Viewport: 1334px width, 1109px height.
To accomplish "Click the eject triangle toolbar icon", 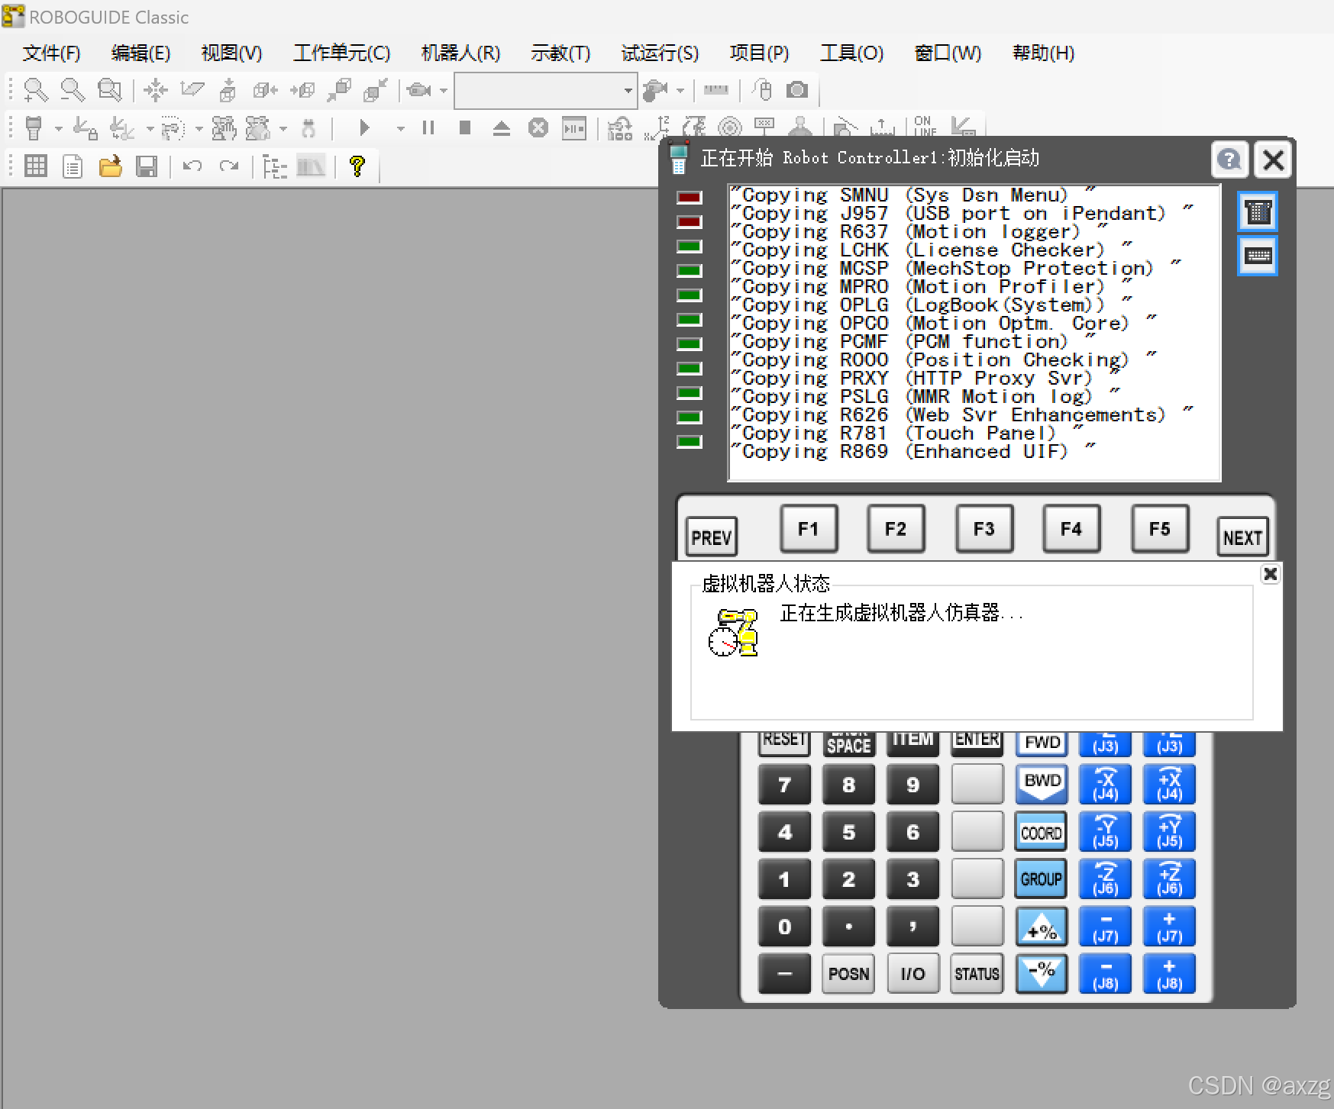I will click(501, 128).
